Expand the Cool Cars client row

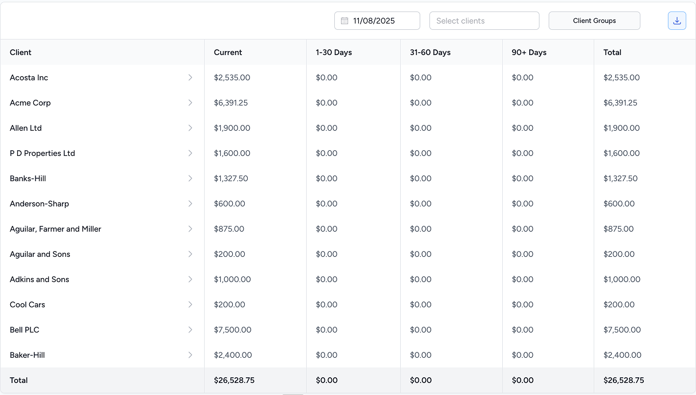pos(190,304)
